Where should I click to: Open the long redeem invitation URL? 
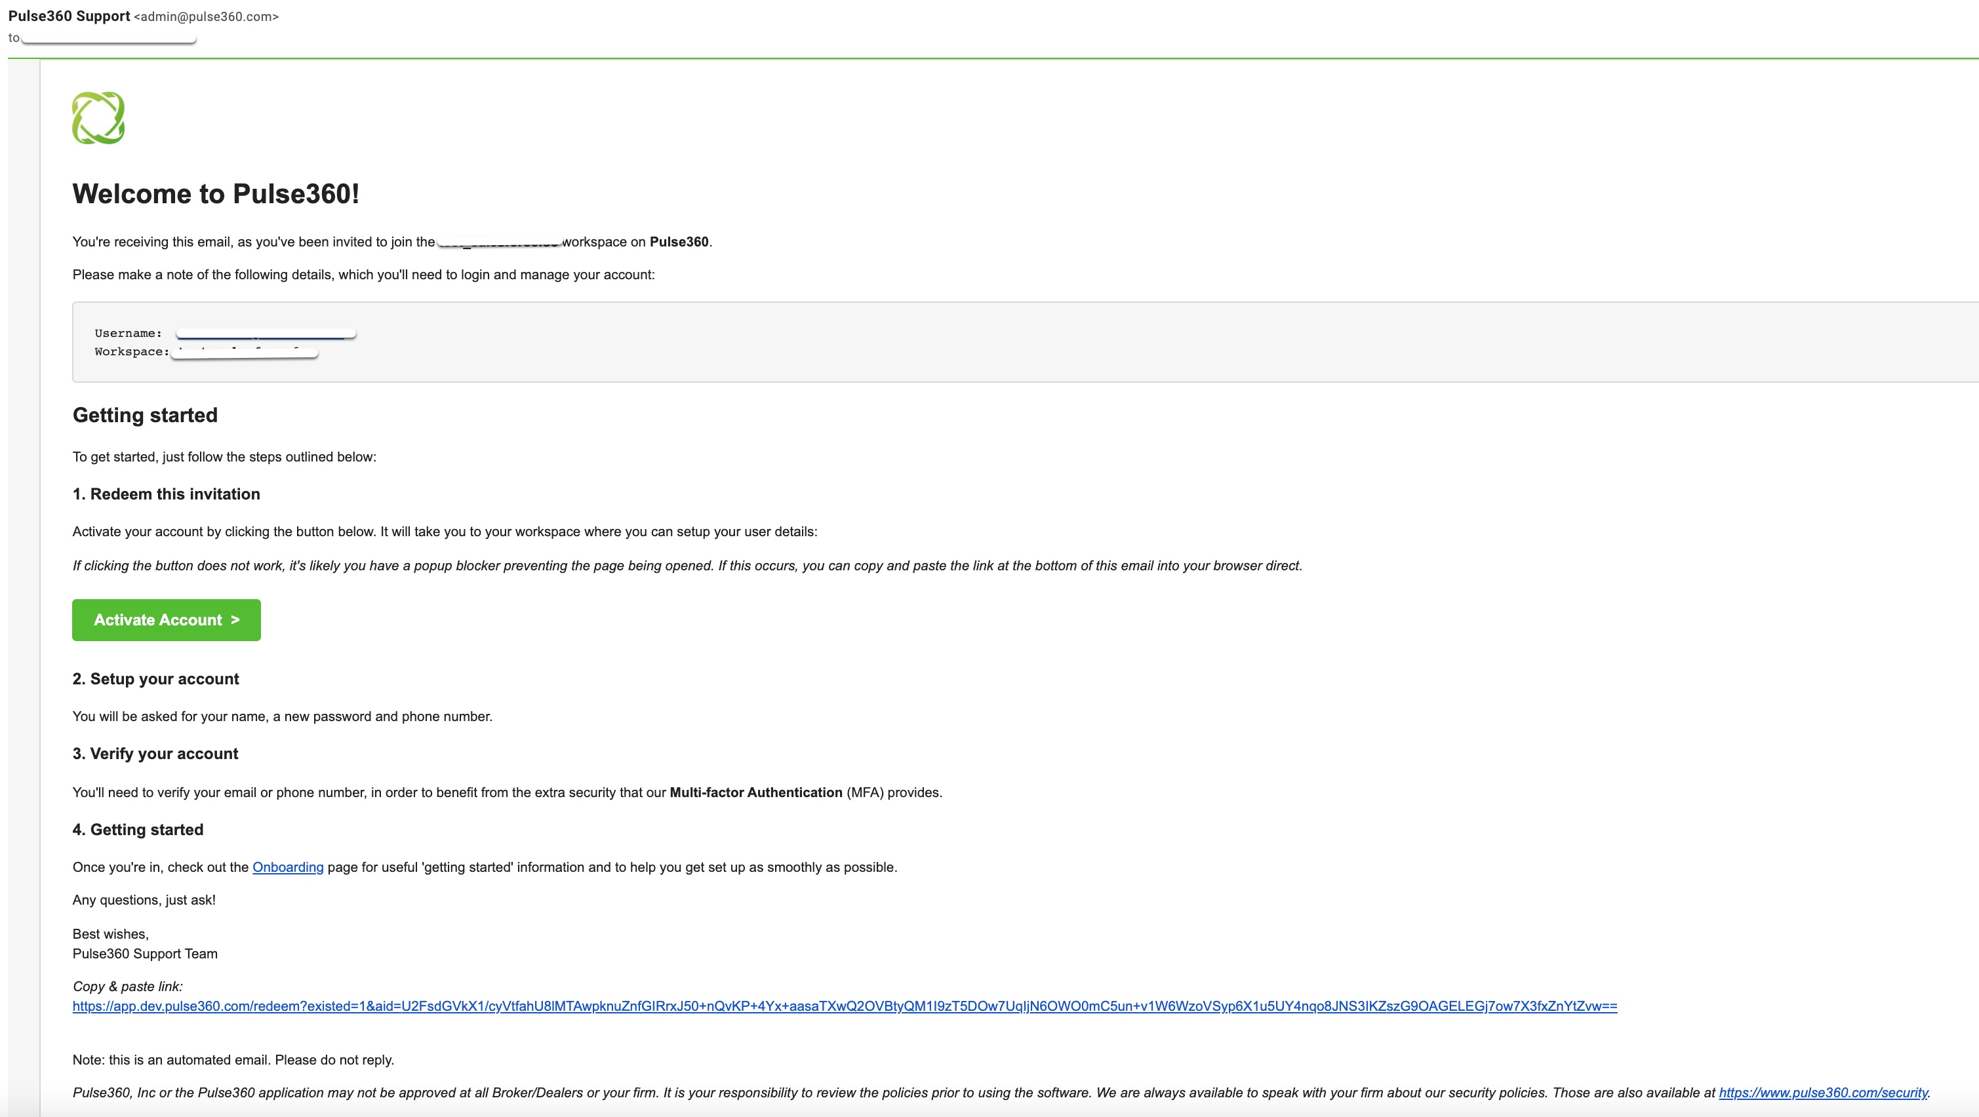(x=845, y=1006)
